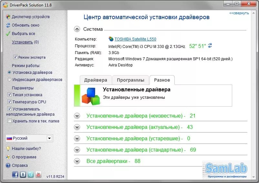Click the computer icon beside TOSHIBA Satellite
The image size is (259, 183).
111,39
